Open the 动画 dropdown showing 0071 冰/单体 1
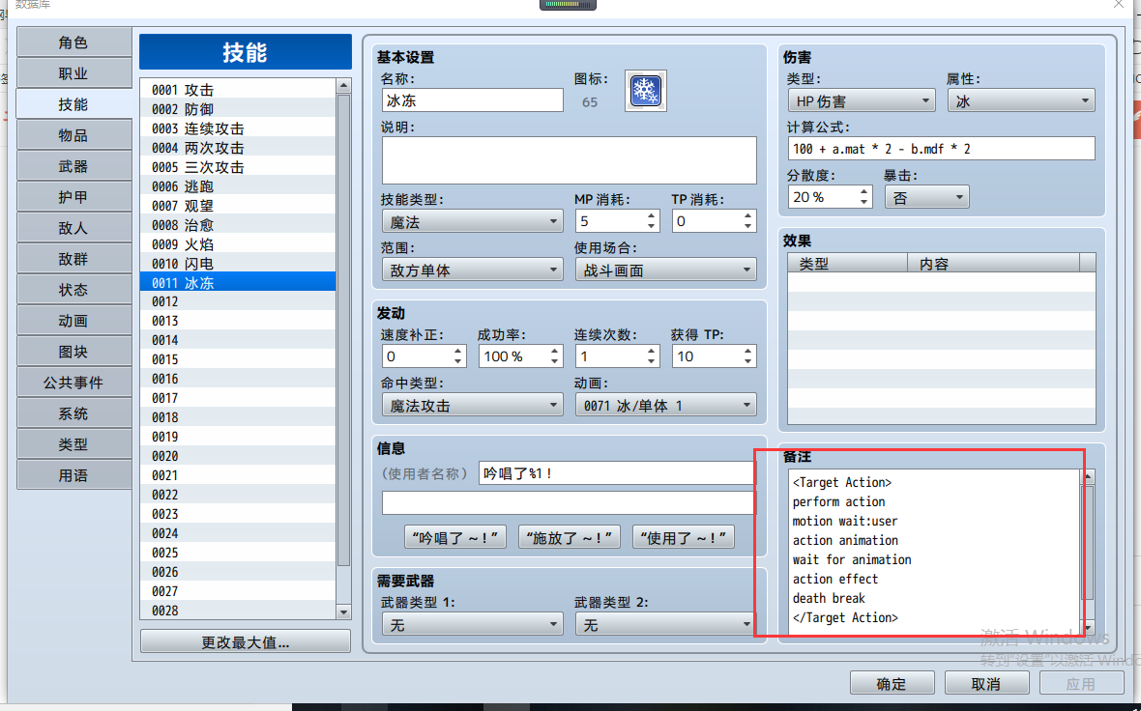 click(x=666, y=405)
